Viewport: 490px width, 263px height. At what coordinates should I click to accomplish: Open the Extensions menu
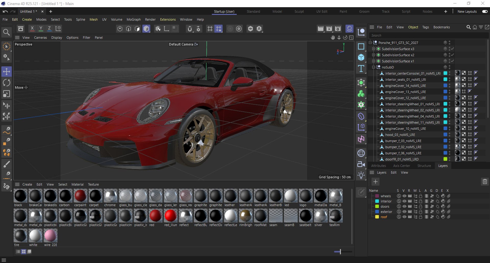click(168, 19)
